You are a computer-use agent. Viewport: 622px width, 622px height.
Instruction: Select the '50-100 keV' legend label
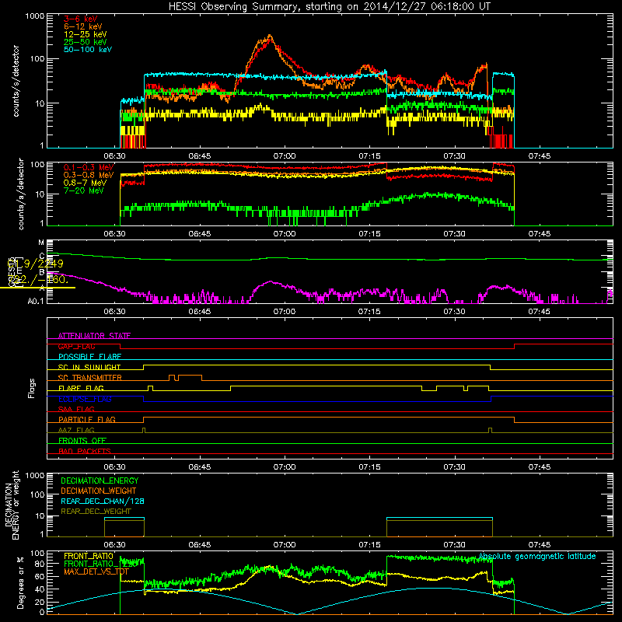(88, 50)
